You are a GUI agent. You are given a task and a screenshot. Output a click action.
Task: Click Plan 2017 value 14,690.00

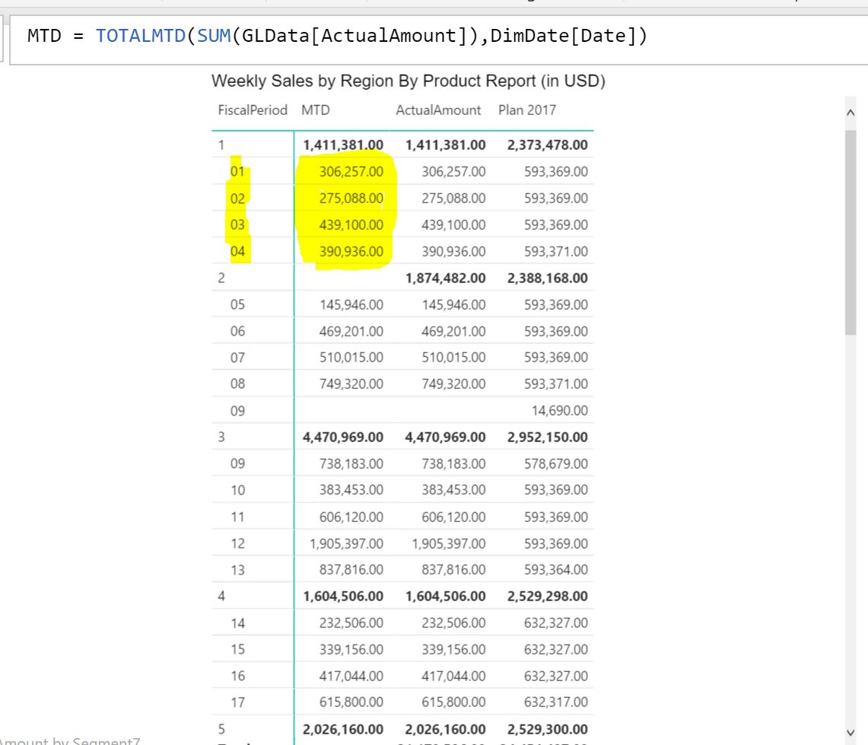click(x=560, y=410)
